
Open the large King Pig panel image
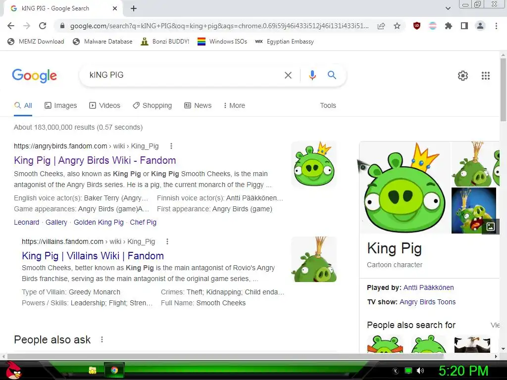pyautogui.click(x=405, y=188)
